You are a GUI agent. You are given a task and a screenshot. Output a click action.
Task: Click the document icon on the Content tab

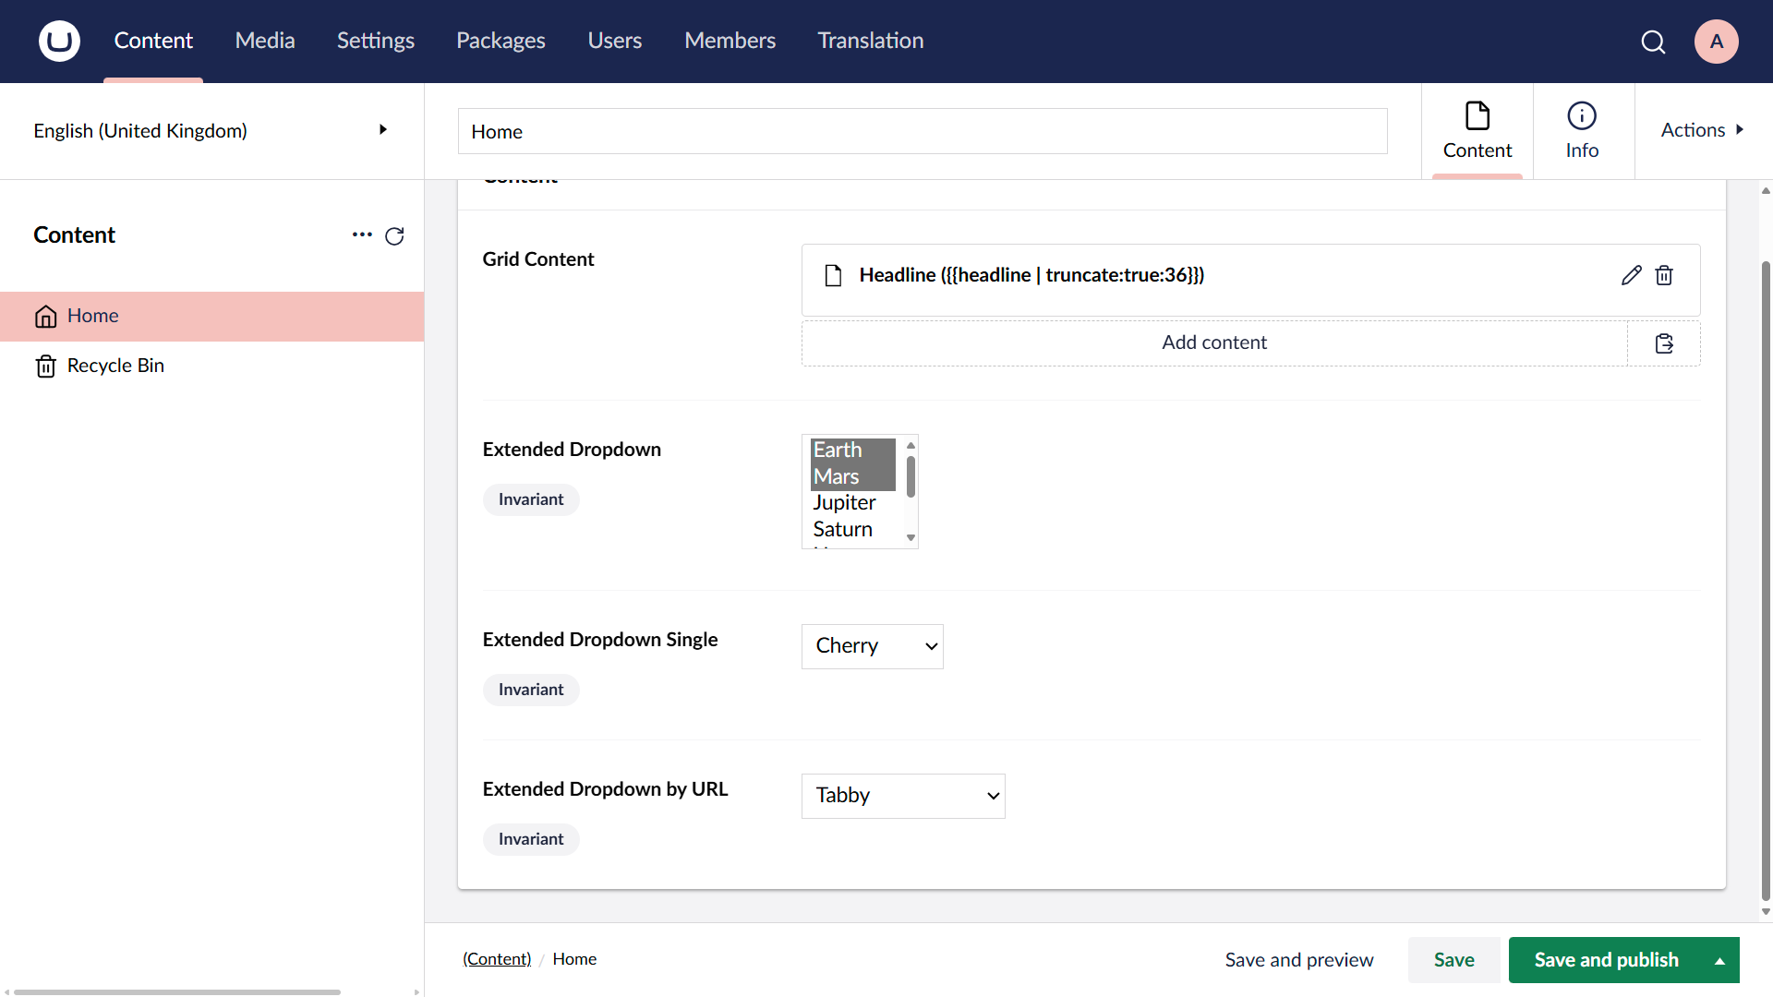coord(1477,117)
